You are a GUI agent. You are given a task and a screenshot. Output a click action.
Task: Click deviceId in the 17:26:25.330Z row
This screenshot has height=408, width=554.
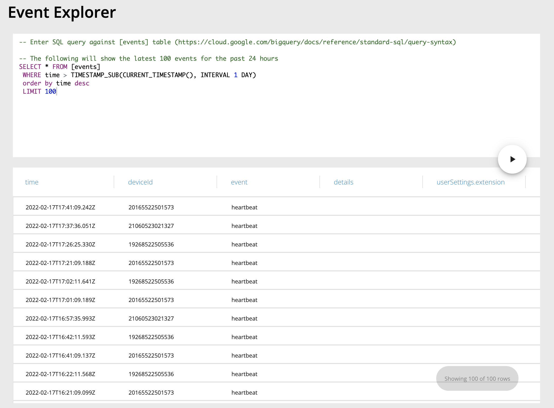(x=151, y=244)
